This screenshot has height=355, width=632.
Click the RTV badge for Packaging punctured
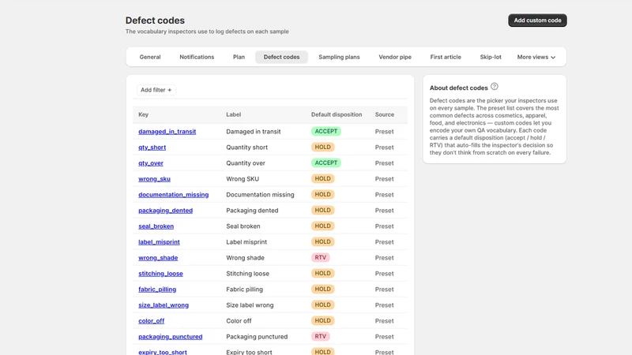tap(321, 337)
